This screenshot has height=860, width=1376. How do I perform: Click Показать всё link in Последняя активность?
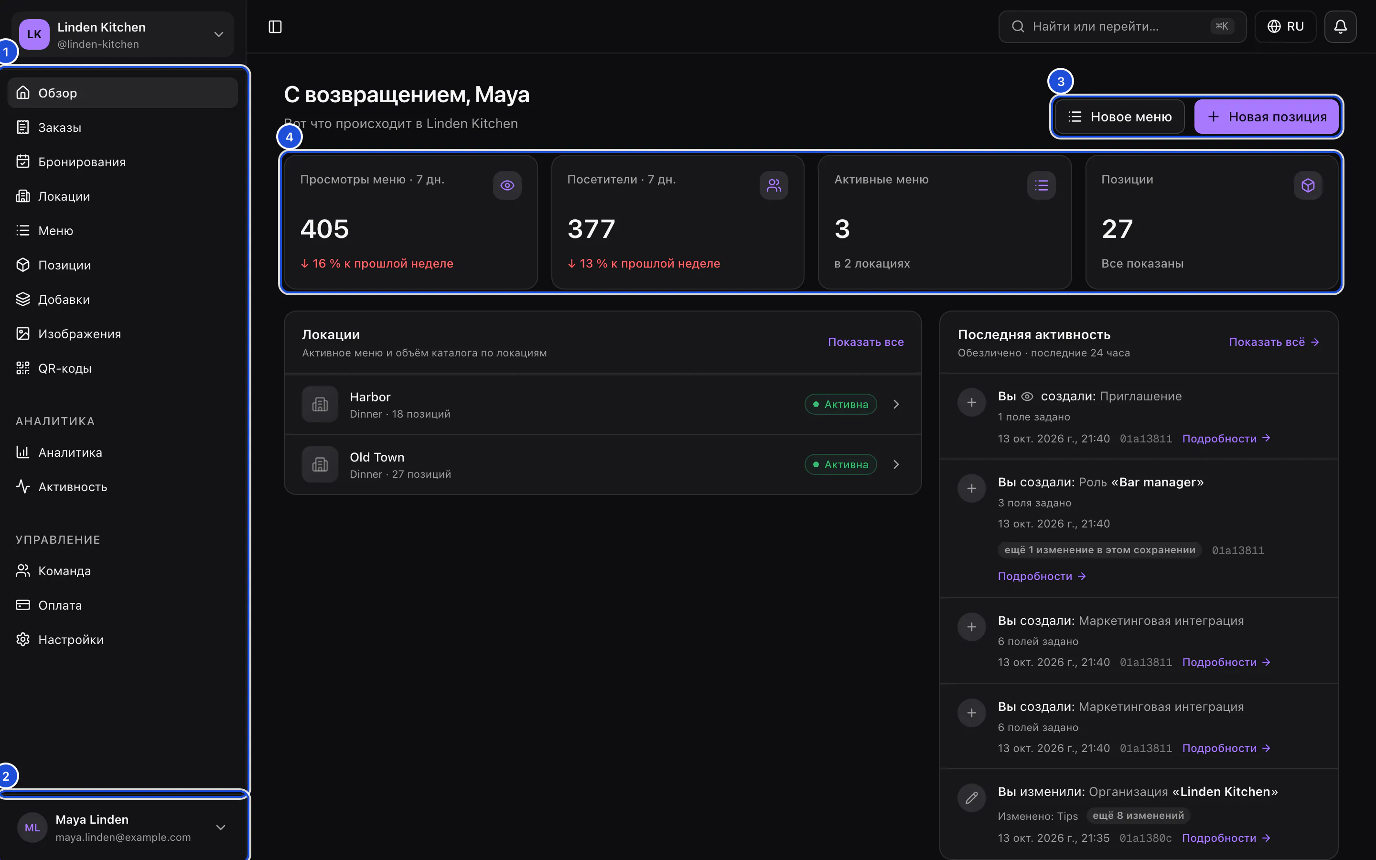[1274, 343]
